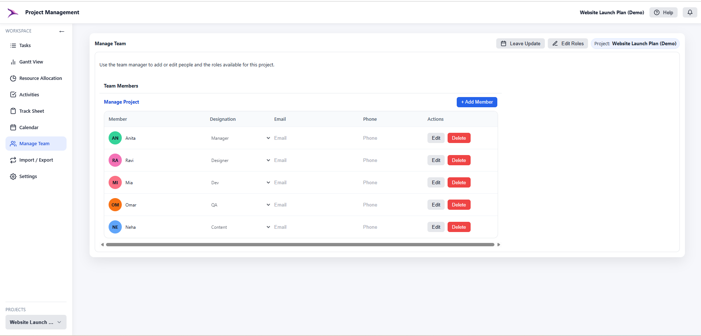The width and height of the screenshot is (701, 336).
Task: Collapse the workspace sidebar
Action: click(x=62, y=31)
